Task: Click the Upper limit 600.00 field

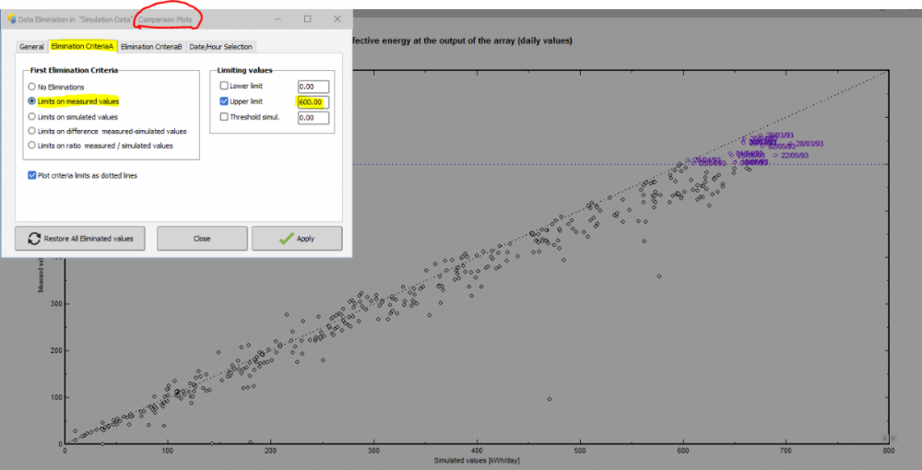Action: 313,101
